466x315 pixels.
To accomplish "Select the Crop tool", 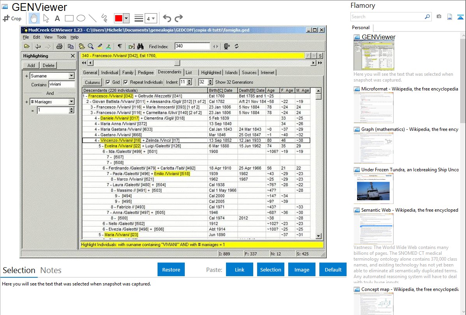I will pos(12,18).
